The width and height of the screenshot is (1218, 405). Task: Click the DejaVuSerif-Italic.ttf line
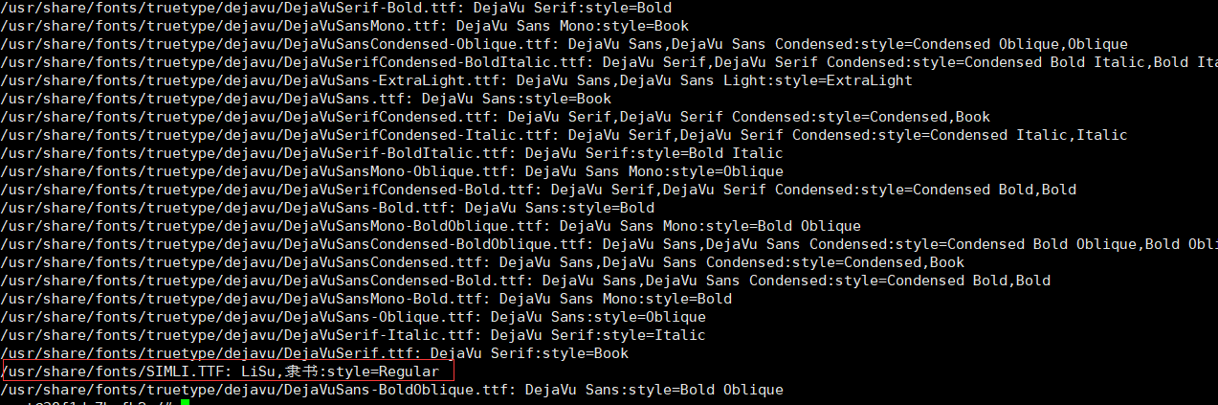coord(353,335)
